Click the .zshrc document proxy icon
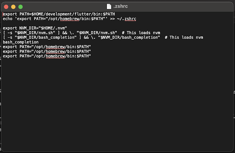Image resolution: width=235 pixels, height=153 pixels. click(109, 7)
